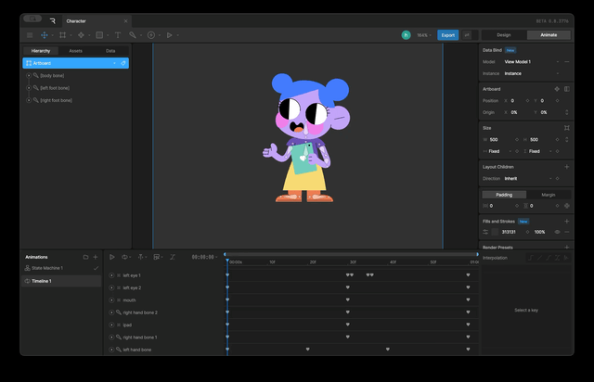Click the add animation plus icon
The width and height of the screenshot is (594, 382).
[x=97, y=257]
